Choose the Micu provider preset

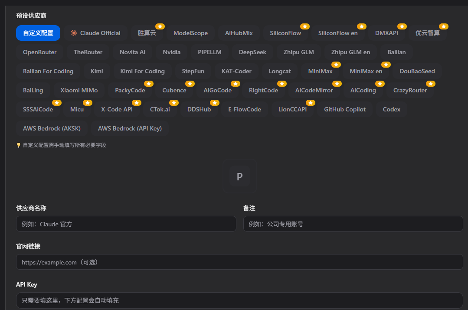(x=77, y=109)
